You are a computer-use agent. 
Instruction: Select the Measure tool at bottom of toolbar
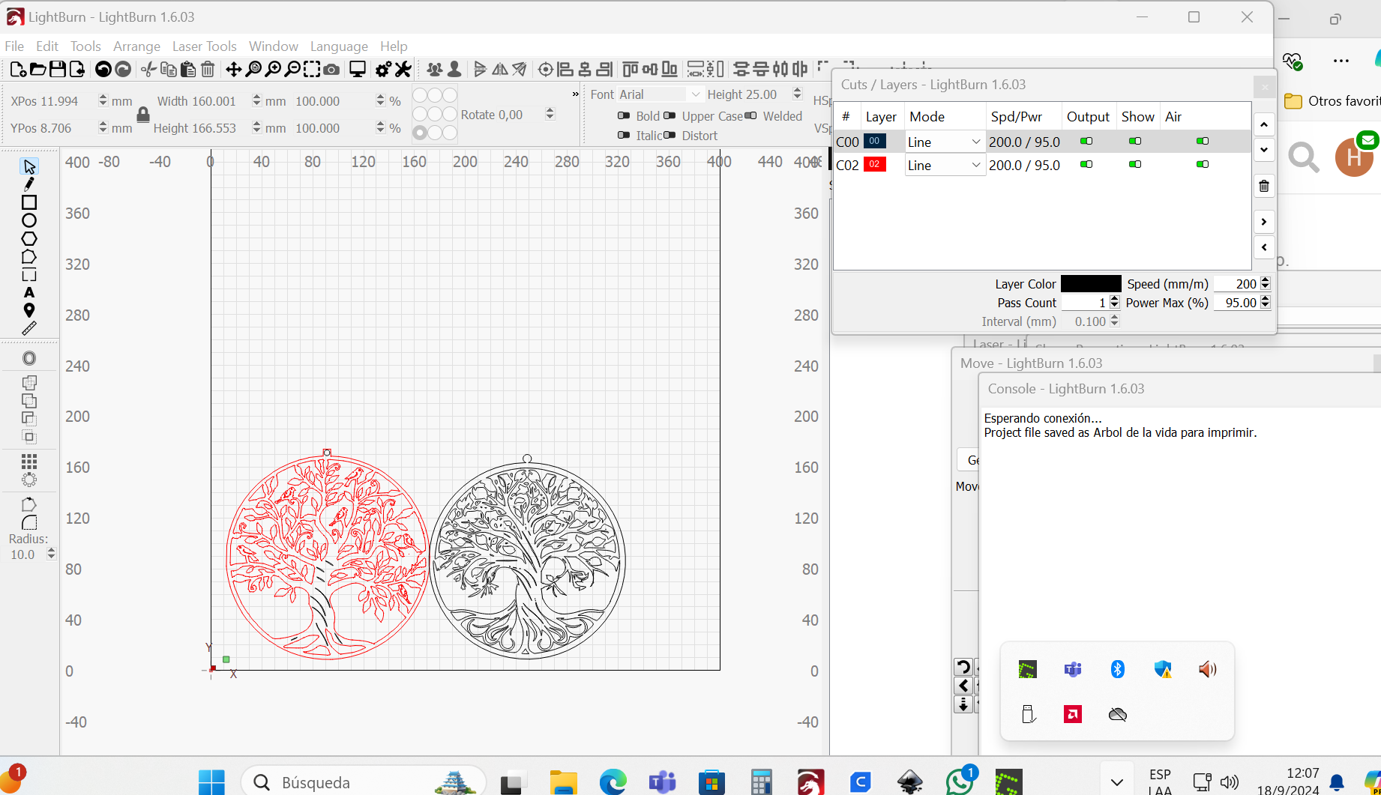click(30, 328)
